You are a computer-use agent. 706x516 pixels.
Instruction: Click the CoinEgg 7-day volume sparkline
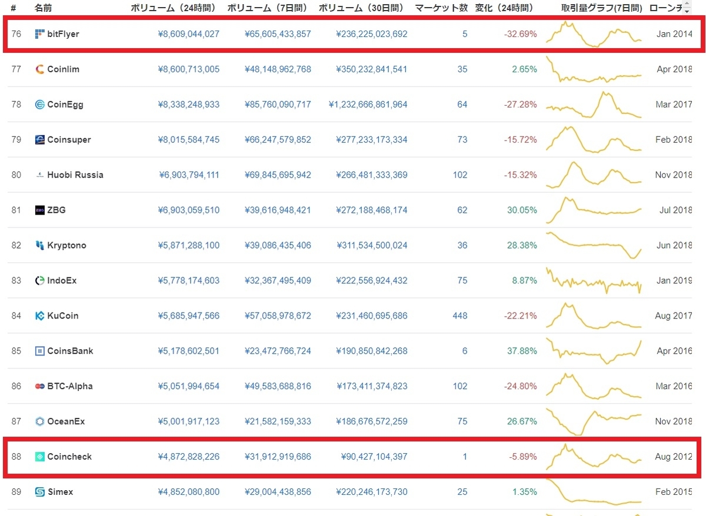point(594,105)
